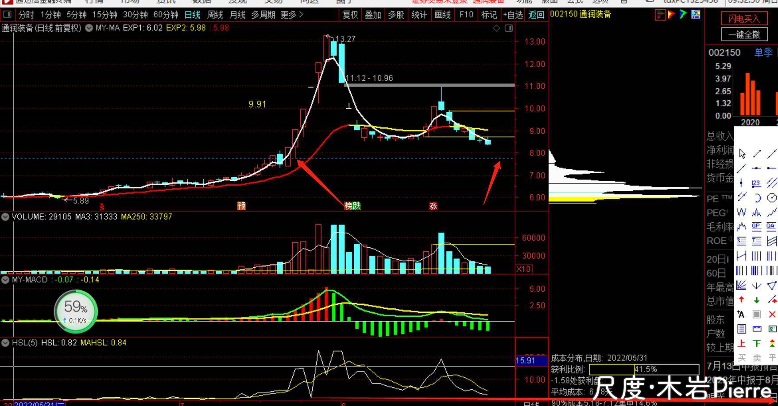Screen dimensions: 778x406
Task: Expand the 更多 timeframe options
Action: point(292,15)
